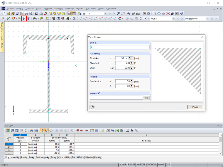
Task: Switch to the Profily tab
Action: point(24,157)
